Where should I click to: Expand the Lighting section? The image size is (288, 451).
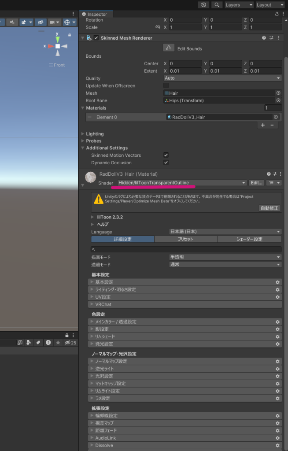click(95, 134)
